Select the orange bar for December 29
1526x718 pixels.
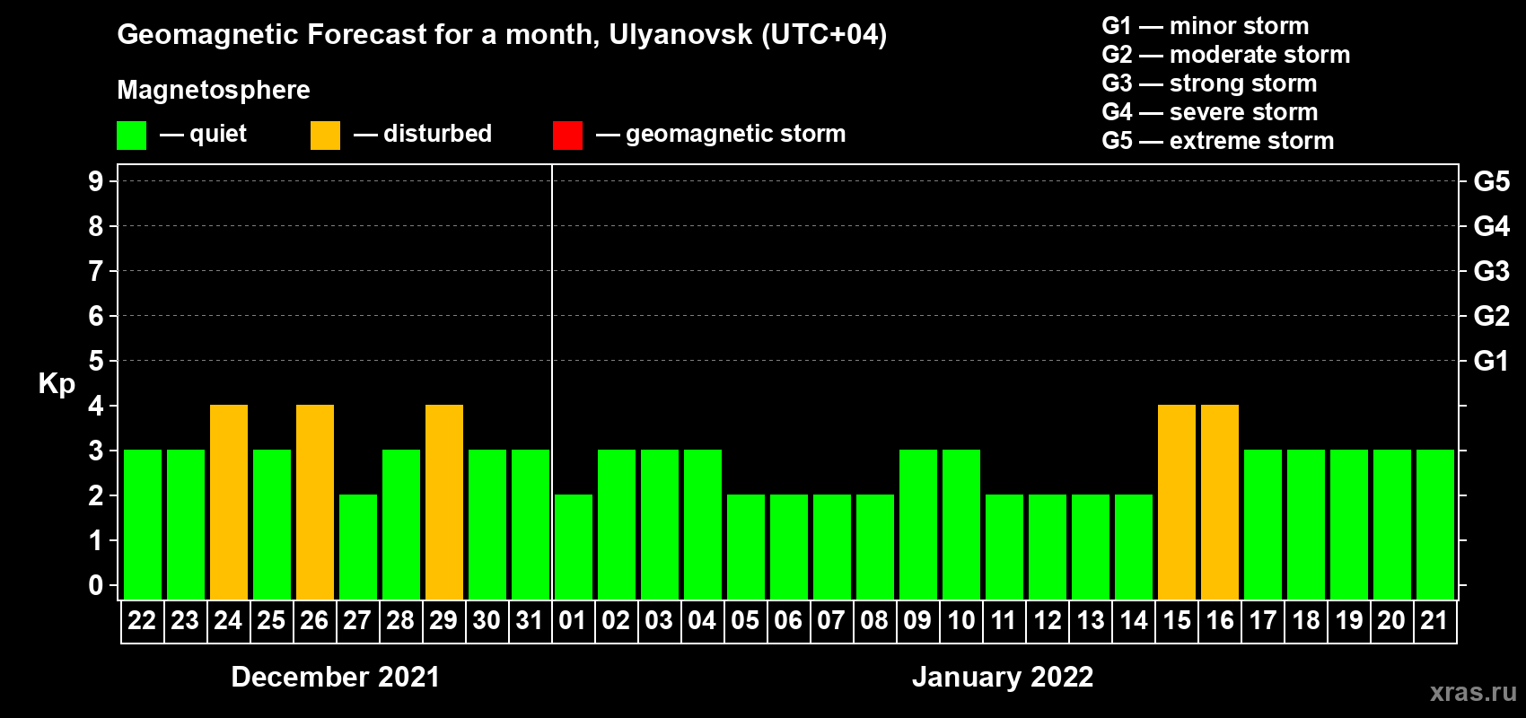pos(444,502)
